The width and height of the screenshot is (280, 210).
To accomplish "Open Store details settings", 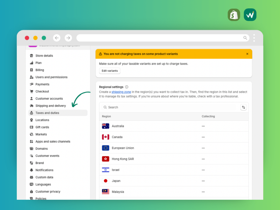I will click(58, 56).
